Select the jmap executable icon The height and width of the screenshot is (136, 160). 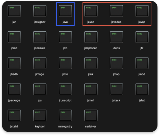click(116, 63)
